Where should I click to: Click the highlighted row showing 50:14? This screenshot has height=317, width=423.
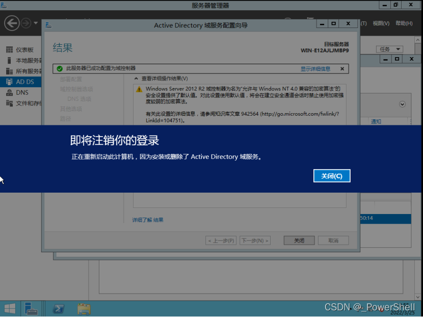(x=385, y=219)
